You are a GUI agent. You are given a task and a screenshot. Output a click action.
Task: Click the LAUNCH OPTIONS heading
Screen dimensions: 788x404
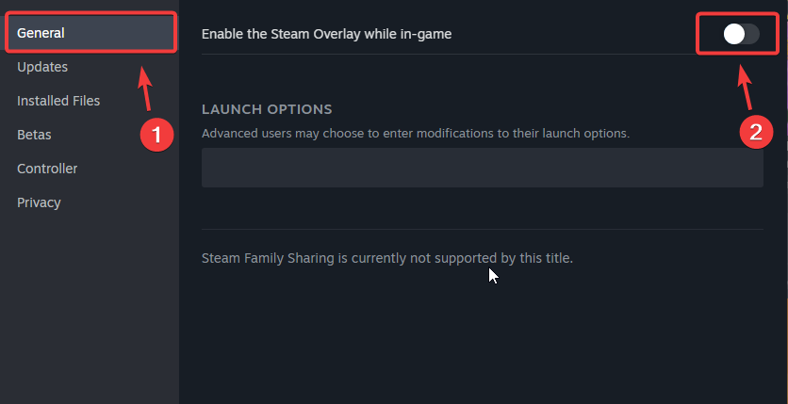pos(267,110)
